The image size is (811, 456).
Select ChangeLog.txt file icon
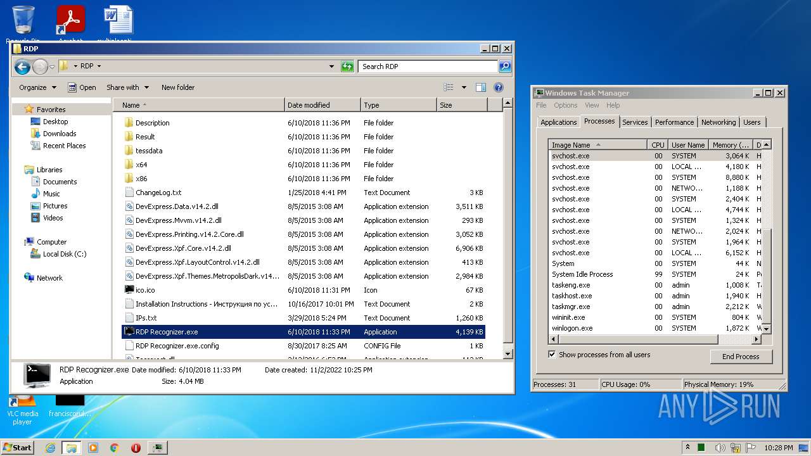[x=129, y=193]
